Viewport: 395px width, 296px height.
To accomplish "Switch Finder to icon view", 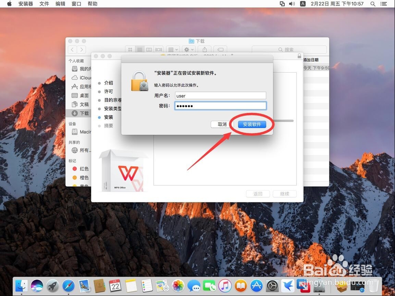I will point(130,50).
